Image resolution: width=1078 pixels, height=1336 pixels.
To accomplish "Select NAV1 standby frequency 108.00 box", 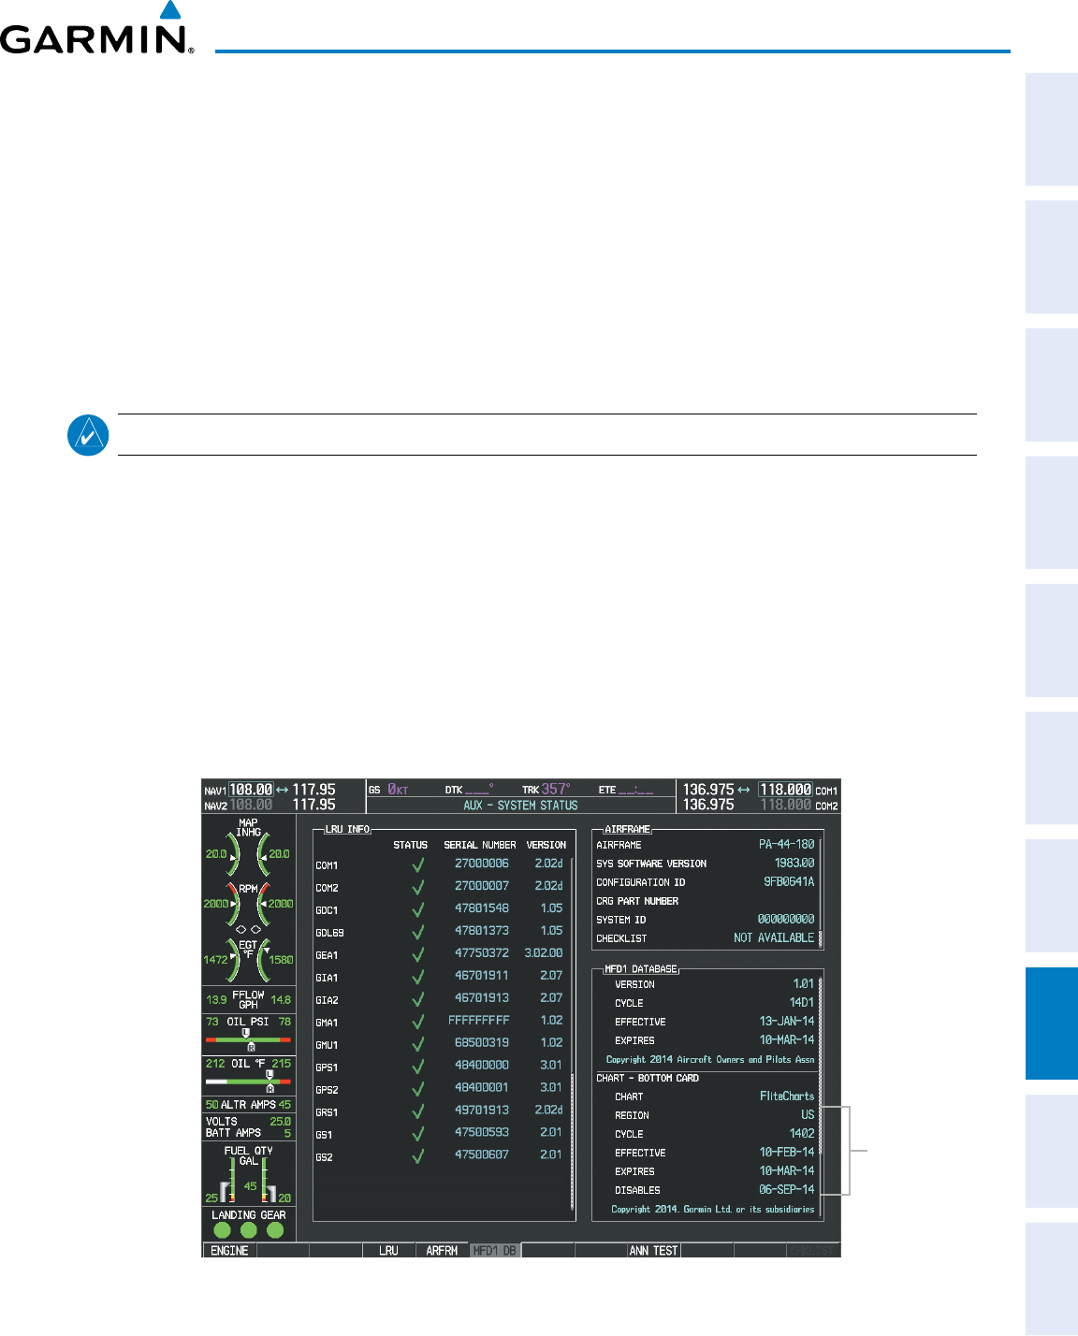I will 252,790.
